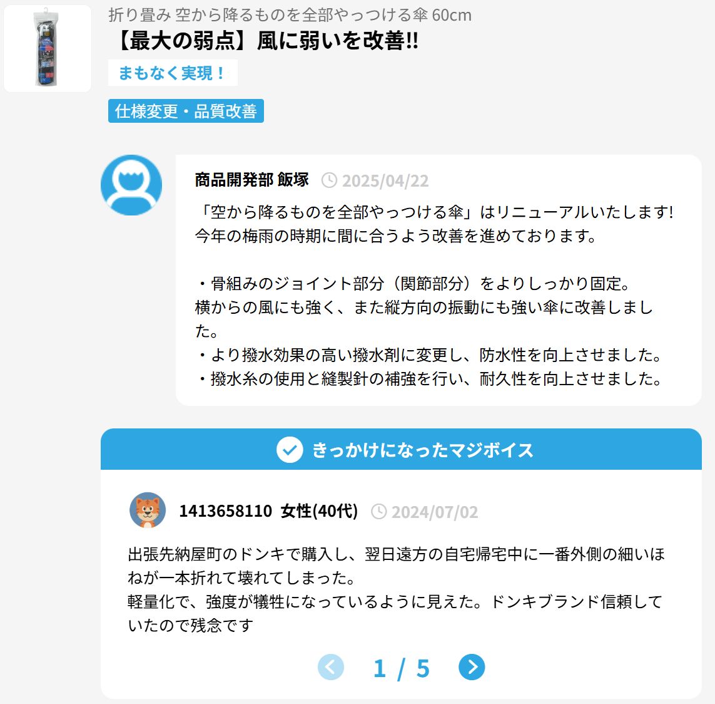Screen dimensions: 715x704
Task: Click the checkmark icon in the blue header
Action: (290, 450)
